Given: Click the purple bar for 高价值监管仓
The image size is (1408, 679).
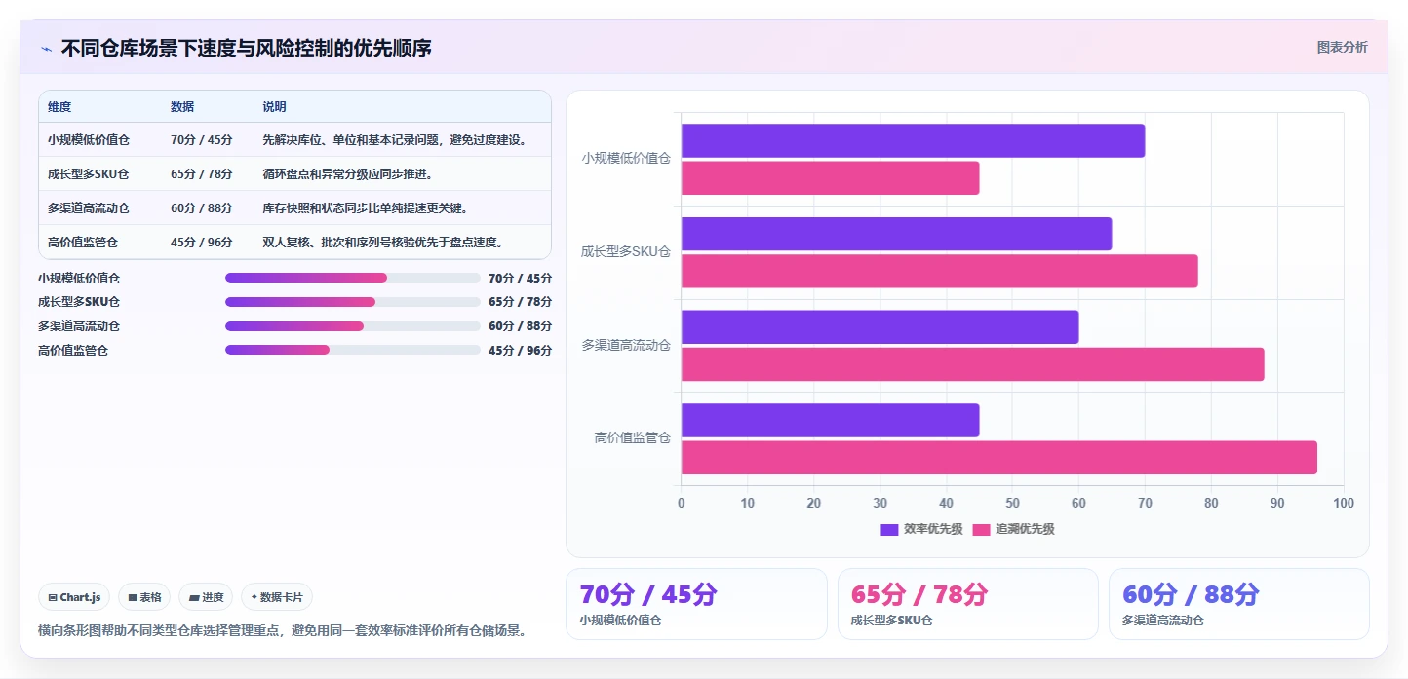Looking at the screenshot, I should pos(830,420).
